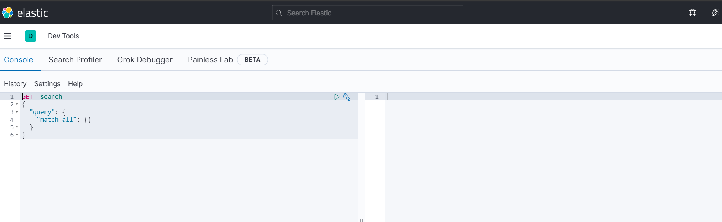Open the newsfeed celebration icon
Viewport: 722px width, 222px height.
point(715,13)
